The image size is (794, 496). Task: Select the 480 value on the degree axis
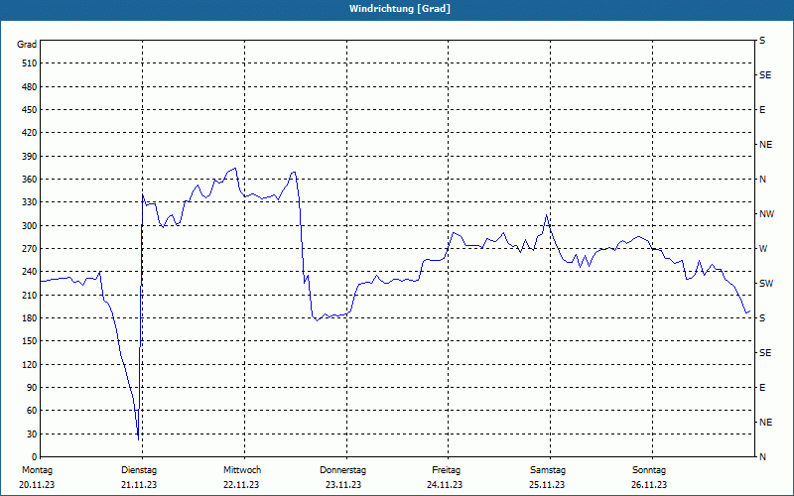tap(29, 87)
